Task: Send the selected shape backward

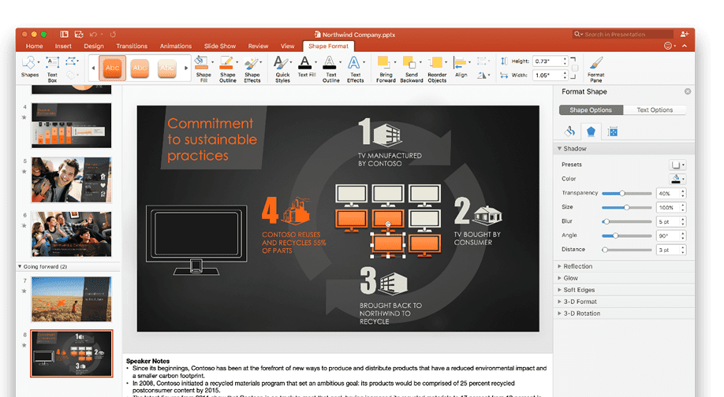Action: pyautogui.click(x=411, y=69)
